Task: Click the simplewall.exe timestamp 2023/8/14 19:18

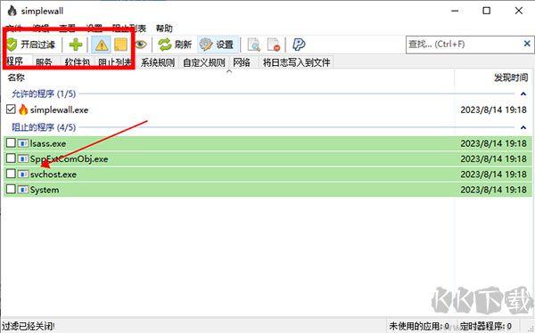Action: pos(493,110)
